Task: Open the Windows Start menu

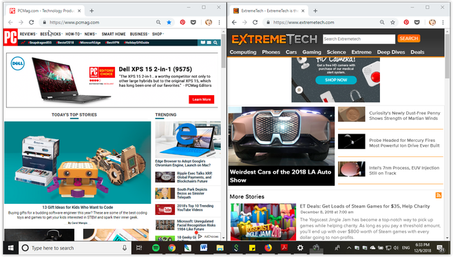Action: point(11,248)
